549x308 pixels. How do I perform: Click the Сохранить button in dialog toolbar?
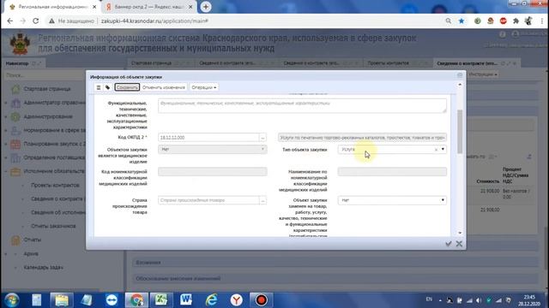point(127,87)
